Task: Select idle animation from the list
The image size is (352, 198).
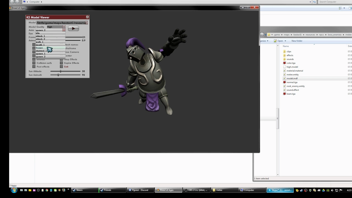Action: point(50,33)
